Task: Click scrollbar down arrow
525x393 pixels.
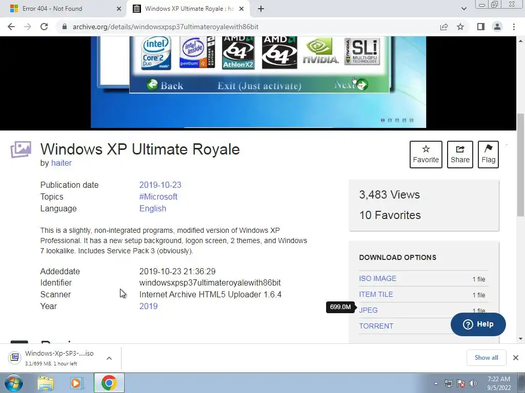Action: click(x=520, y=339)
